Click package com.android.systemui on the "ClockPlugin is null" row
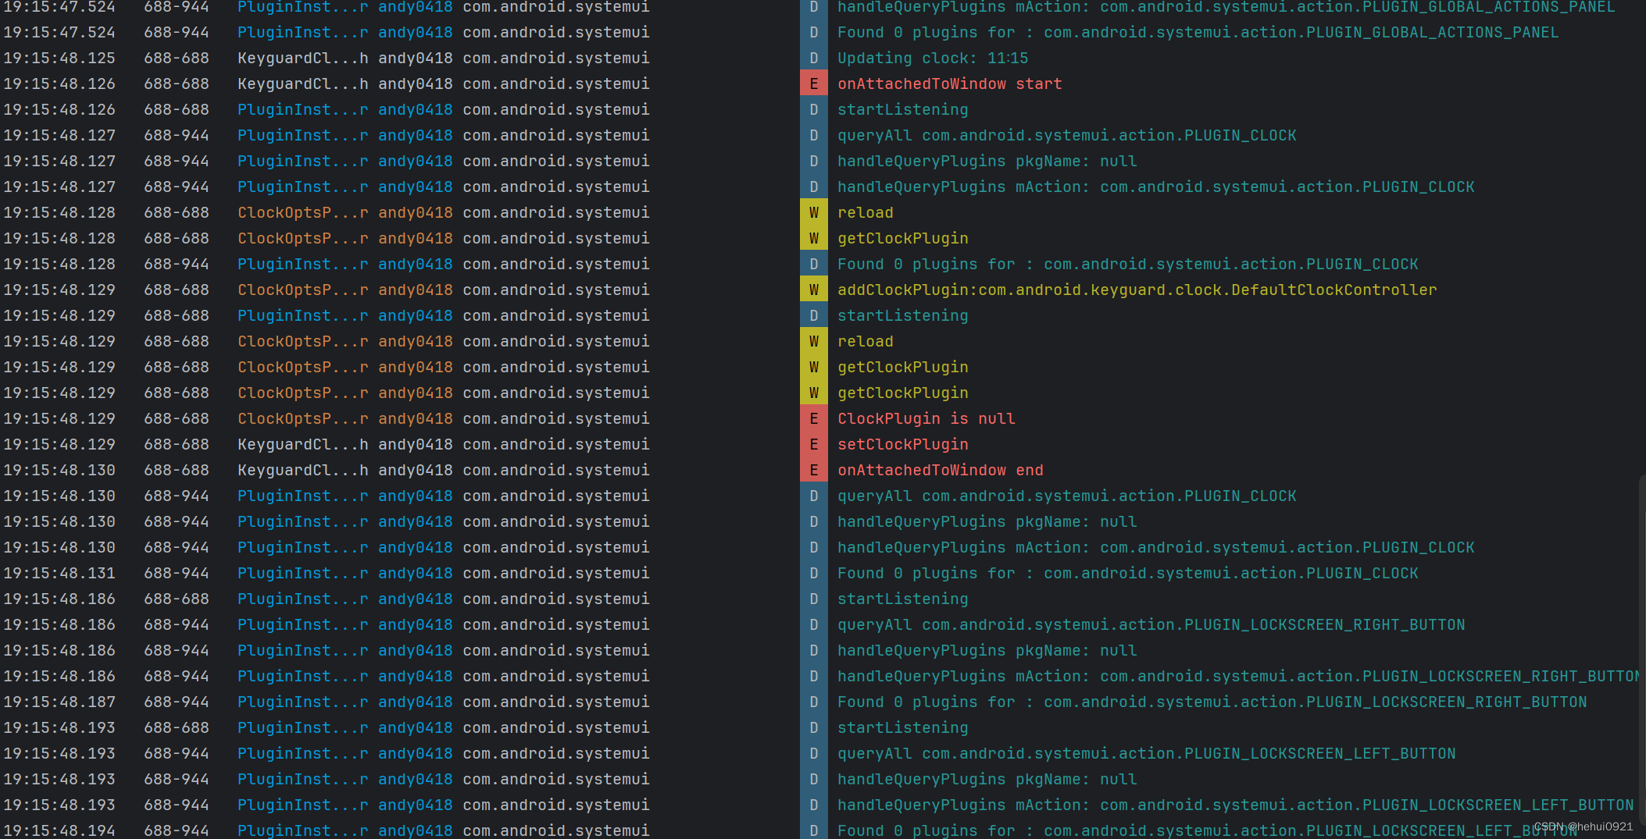 [x=556, y=419]
